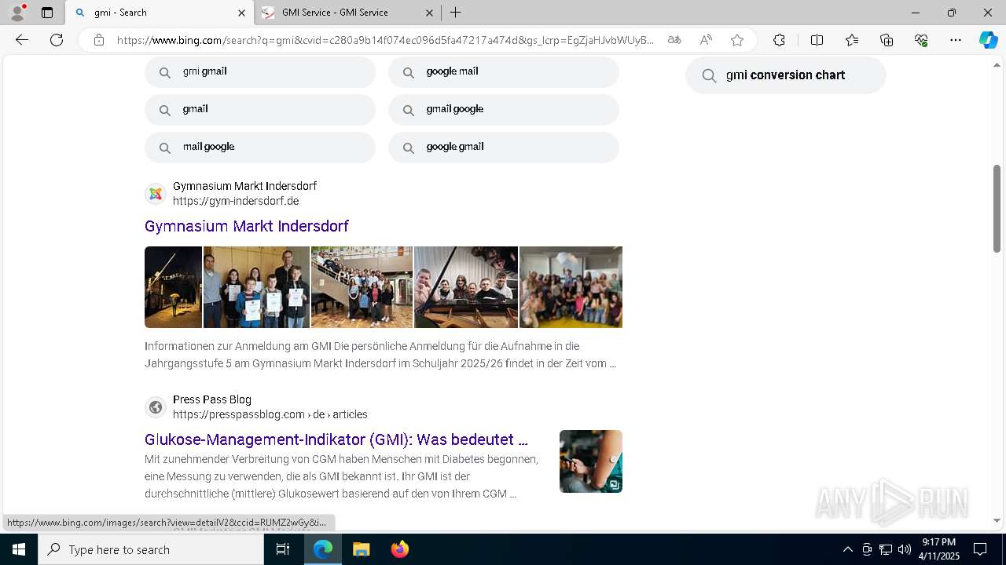Click the Press Pass Blog globe favicon
The image size is (1006, 565).
156,407
